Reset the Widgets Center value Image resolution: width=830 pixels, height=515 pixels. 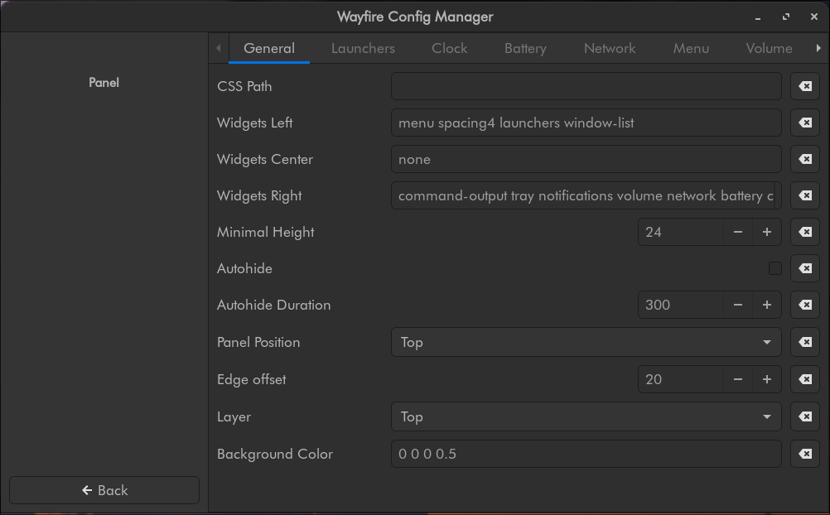click(x=805, y=159)
